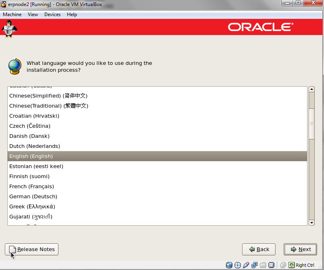Open the View menu
324x270 pixels.
click(x=33, y=15)
